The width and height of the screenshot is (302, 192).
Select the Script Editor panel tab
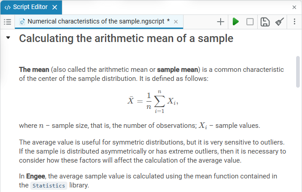tap(31, 7)
